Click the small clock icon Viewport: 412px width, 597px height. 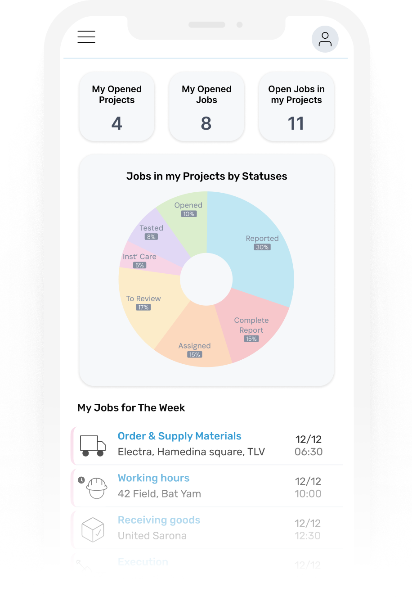pyautogui.click(x=81, y=480)
